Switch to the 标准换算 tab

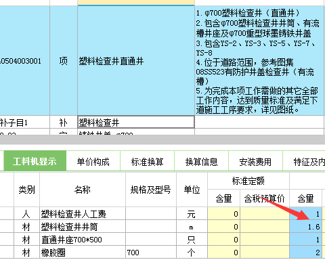(x=147, y=161)
